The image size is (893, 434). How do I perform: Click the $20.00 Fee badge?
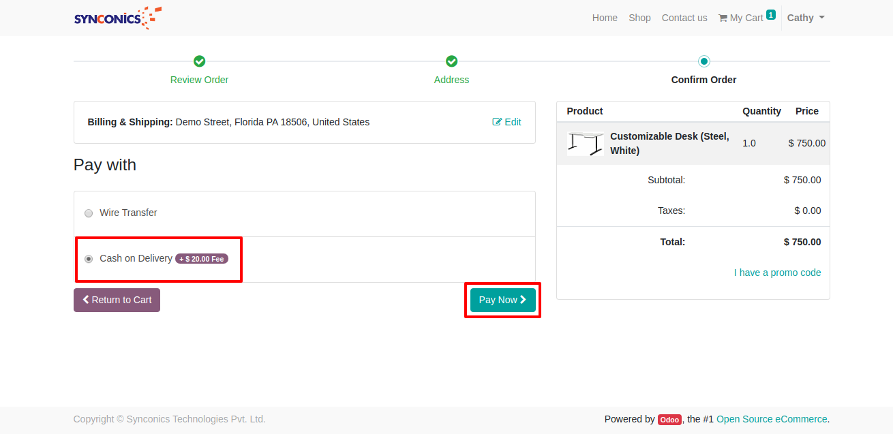pos(202,259)
